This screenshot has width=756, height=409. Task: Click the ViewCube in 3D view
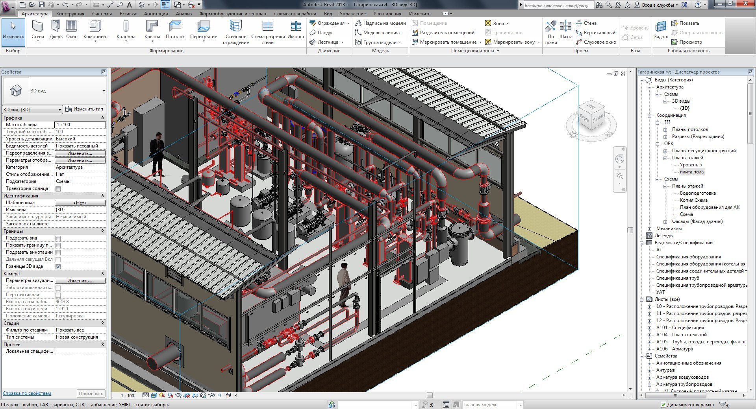[591, 118]
